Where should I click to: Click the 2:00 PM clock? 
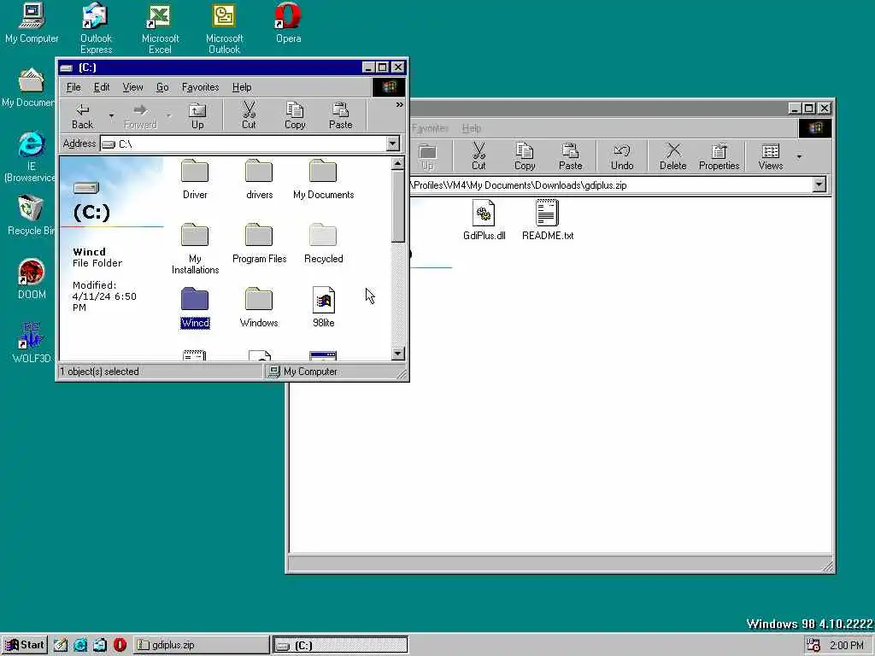pyautogui.click(x=847, y=646)
